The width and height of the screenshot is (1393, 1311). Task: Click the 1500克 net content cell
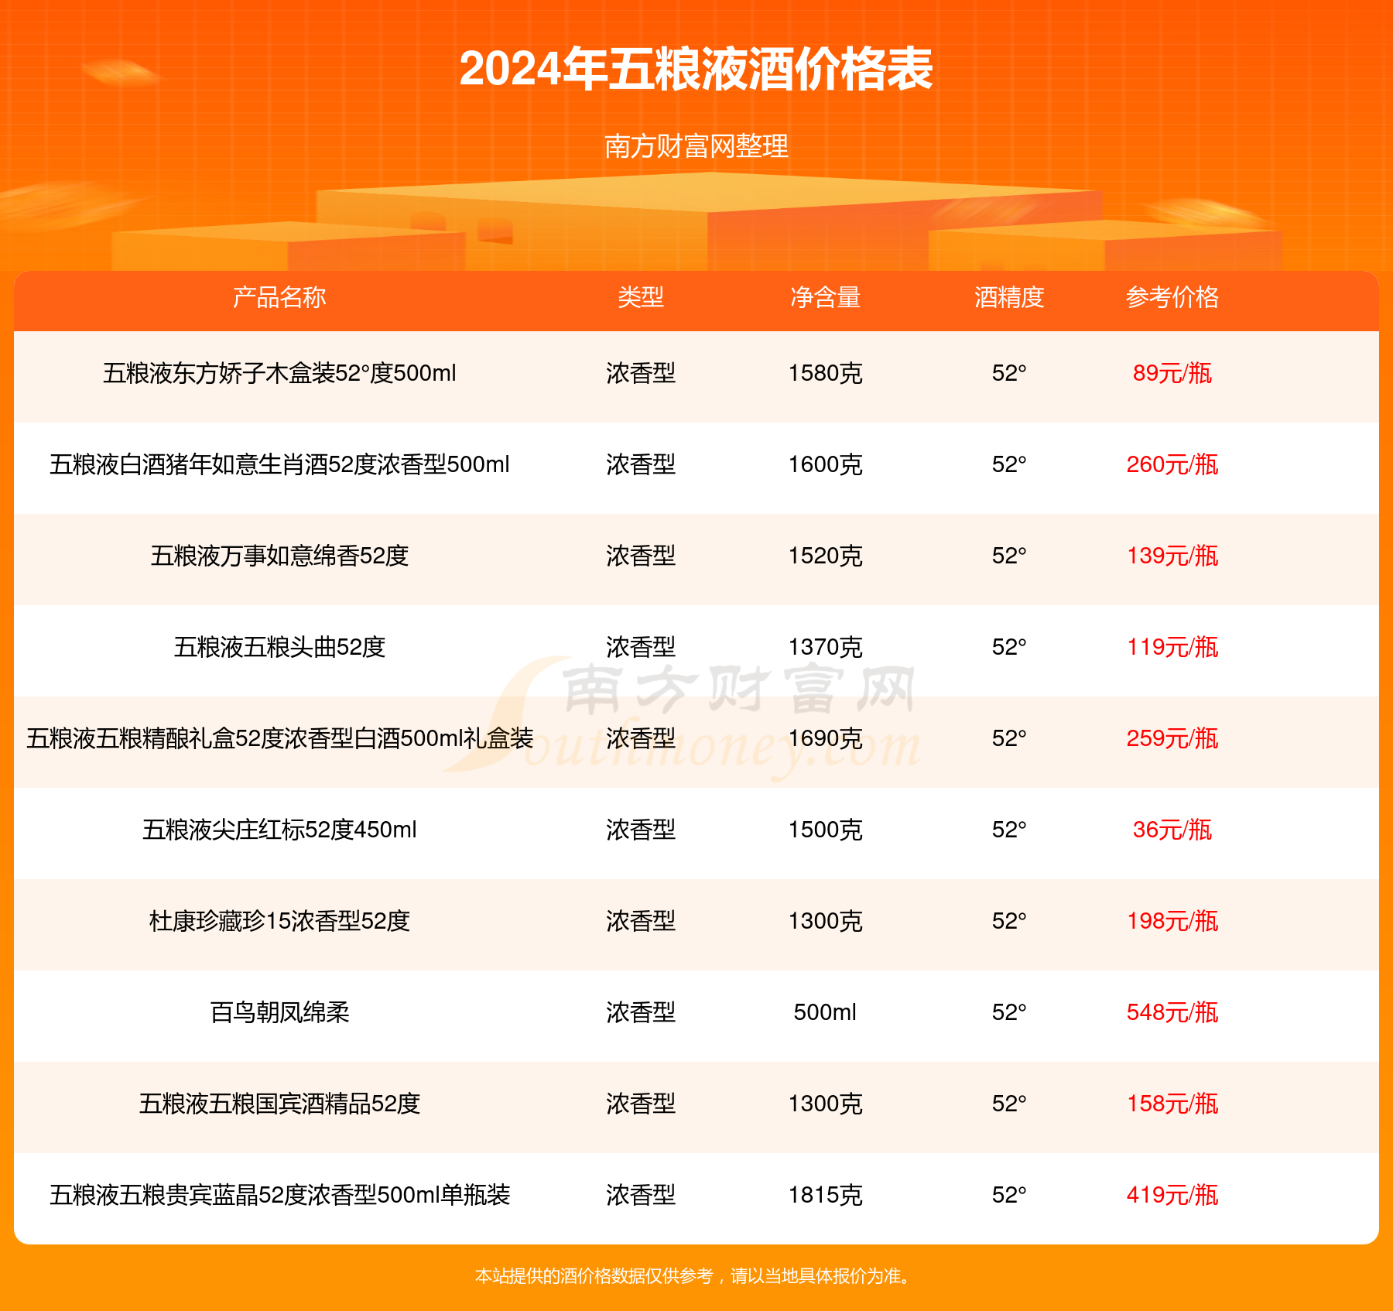pos(825,830)
